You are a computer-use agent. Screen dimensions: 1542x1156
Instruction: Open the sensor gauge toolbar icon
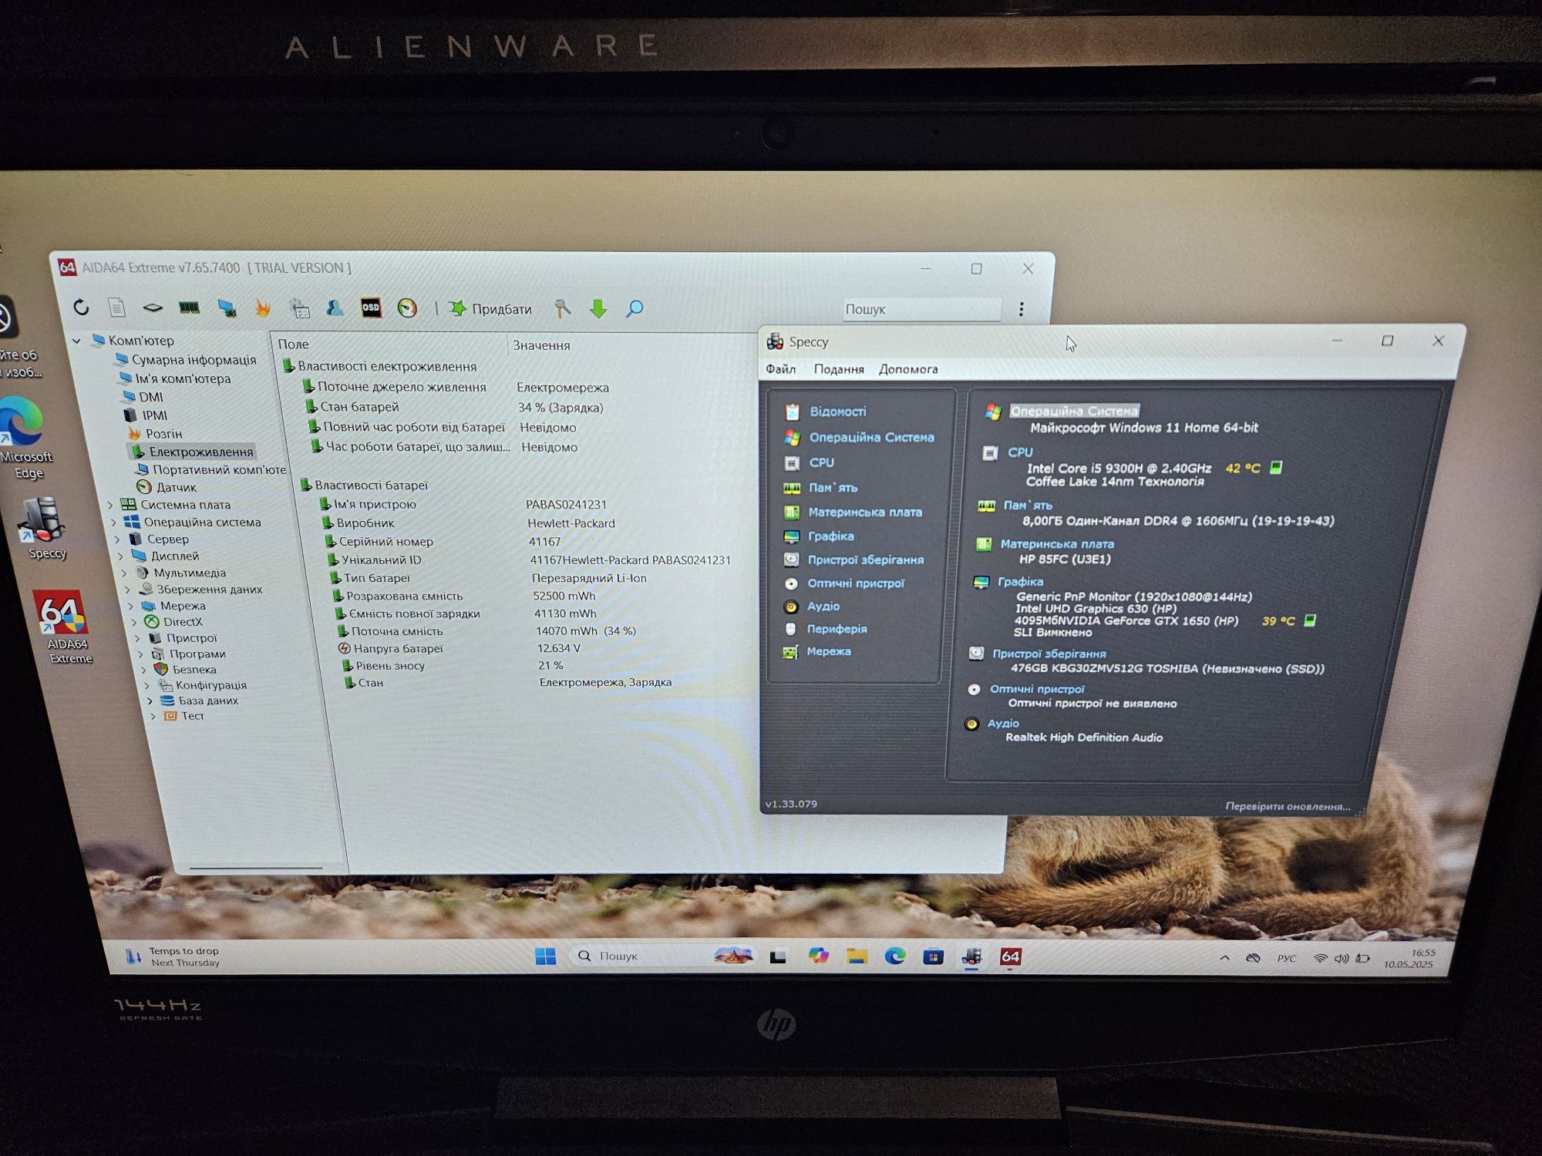tap(407, 309)
